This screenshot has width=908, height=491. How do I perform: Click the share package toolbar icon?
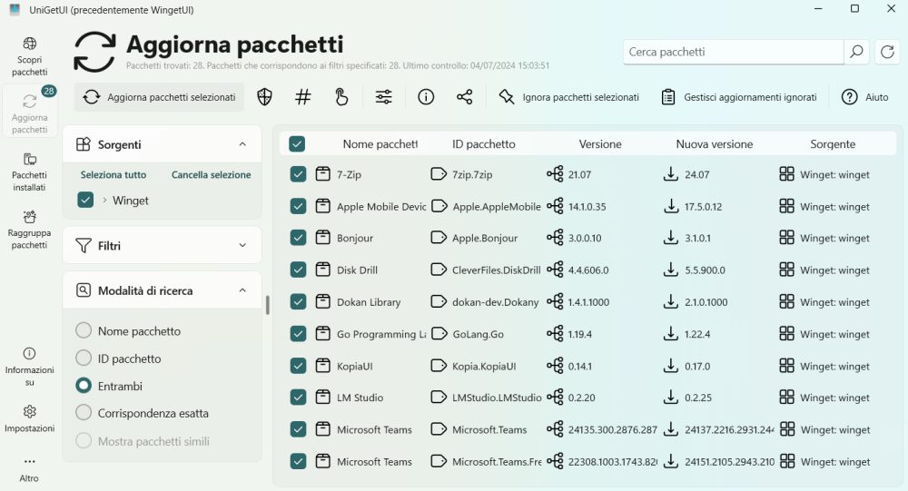pos(464,97)
